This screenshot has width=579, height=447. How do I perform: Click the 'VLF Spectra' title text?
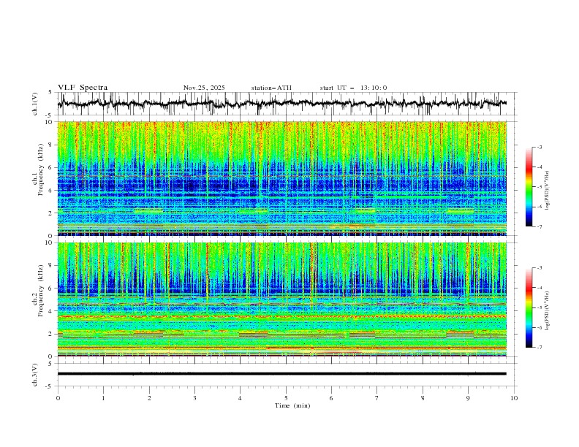[x=83, y=88]
